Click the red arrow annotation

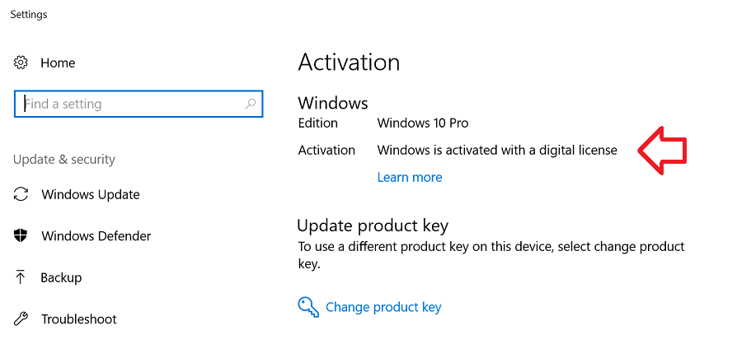point(662,150)
